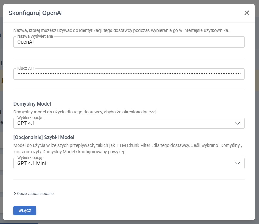Screen dimensions: 259x224
Task: Click the arrow icon beside Opcje zaawansowane
Action: (x=15, y=194)
